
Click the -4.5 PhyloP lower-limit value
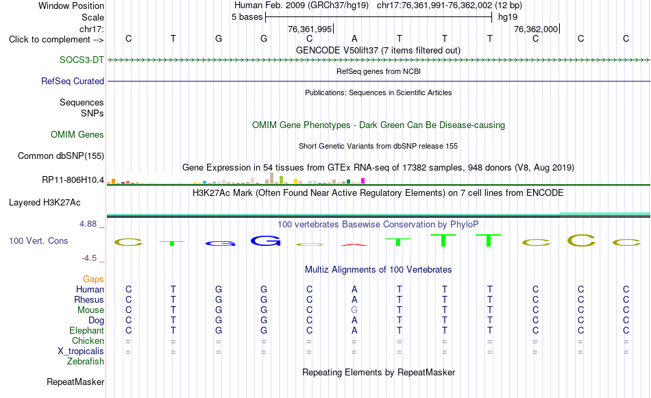(x=89, y=258)
